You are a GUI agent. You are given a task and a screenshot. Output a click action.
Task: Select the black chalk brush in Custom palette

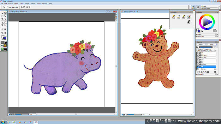[x=189, y=22]
